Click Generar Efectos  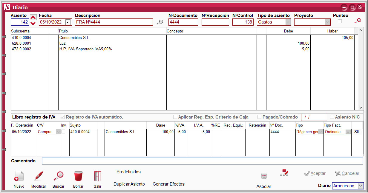[x=168, y=184]
